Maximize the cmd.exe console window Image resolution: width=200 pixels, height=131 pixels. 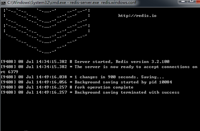pyautogui.click(x=192, y=1)
